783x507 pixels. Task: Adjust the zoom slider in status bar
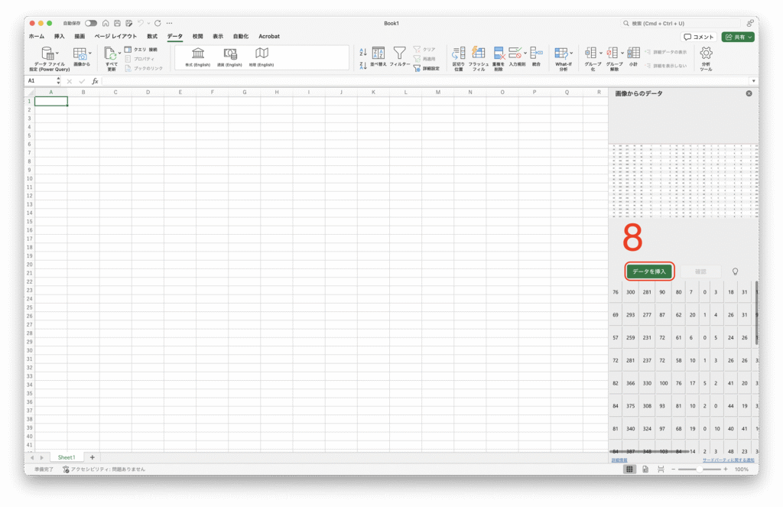699,469
